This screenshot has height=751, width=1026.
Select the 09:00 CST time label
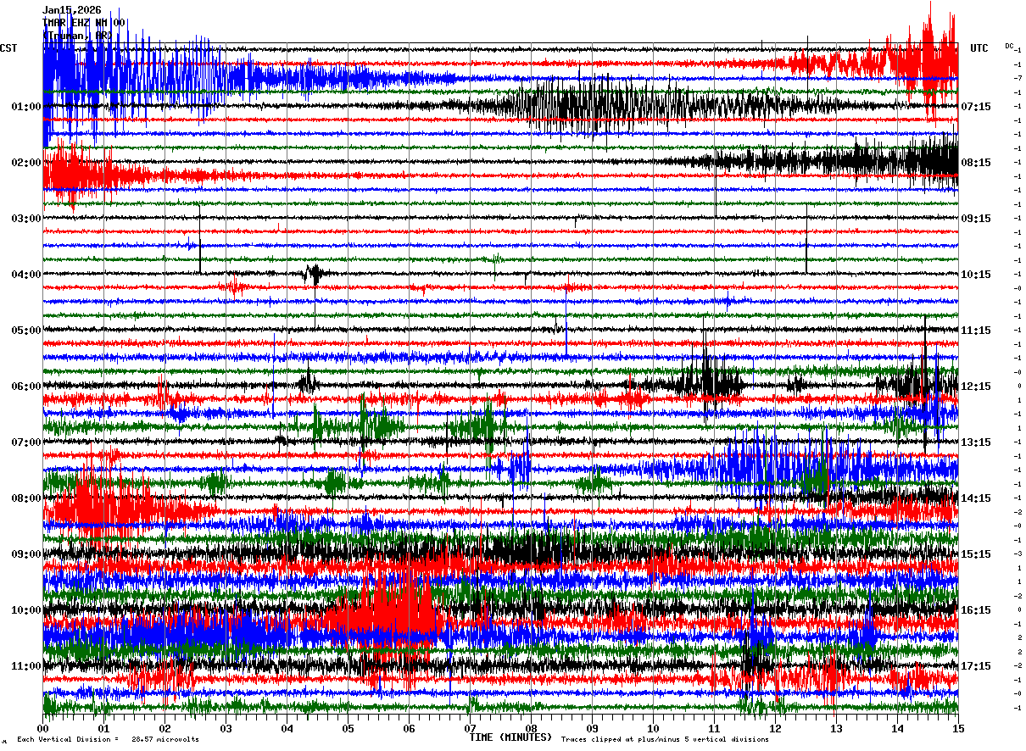(x=26, y=554)
